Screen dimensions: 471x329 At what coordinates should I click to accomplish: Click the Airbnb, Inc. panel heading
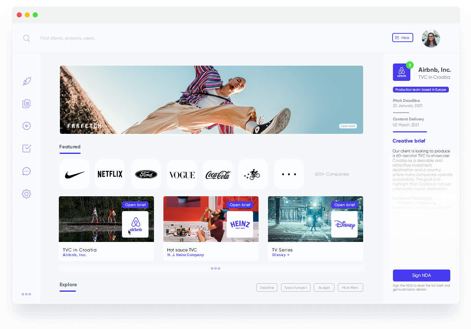pos(434,70)
